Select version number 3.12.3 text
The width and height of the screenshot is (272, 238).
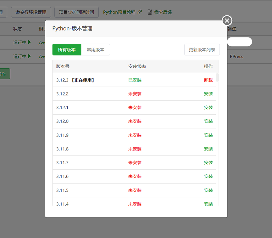click(62, 80)
